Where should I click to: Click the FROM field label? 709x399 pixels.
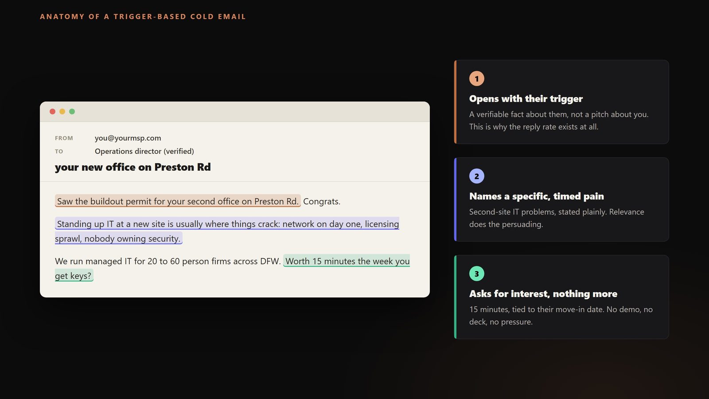pyautogui.click(x=64, y=138)
